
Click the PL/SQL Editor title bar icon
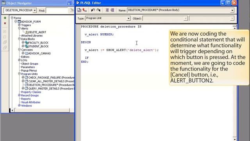coord(78,3)
